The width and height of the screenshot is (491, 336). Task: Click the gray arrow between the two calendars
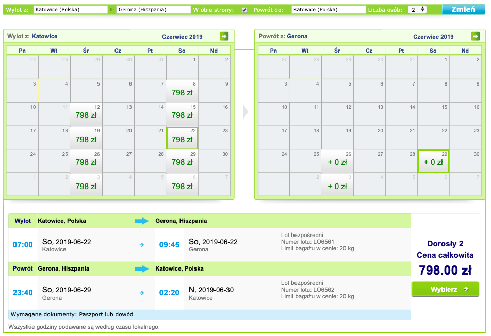[245, 112]
